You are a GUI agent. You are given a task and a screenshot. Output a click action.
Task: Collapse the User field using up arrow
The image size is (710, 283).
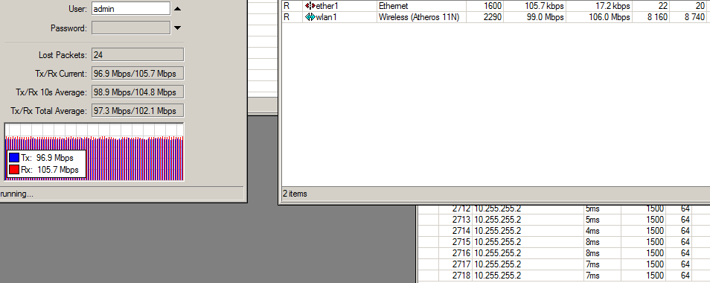[177, 9]
